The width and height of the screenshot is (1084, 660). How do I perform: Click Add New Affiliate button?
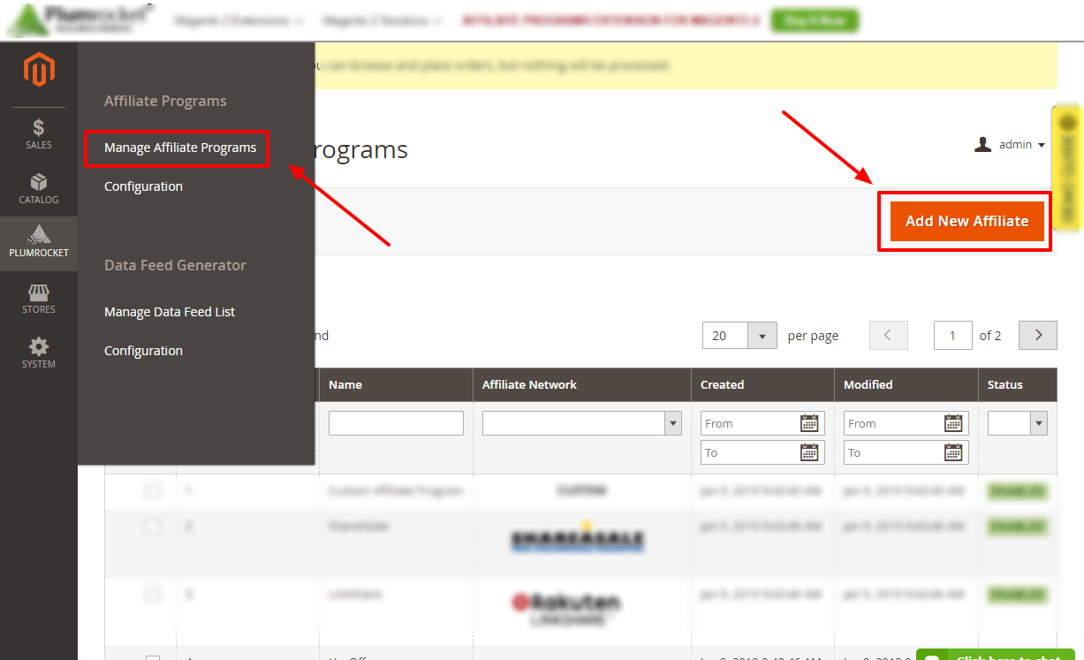967,221
